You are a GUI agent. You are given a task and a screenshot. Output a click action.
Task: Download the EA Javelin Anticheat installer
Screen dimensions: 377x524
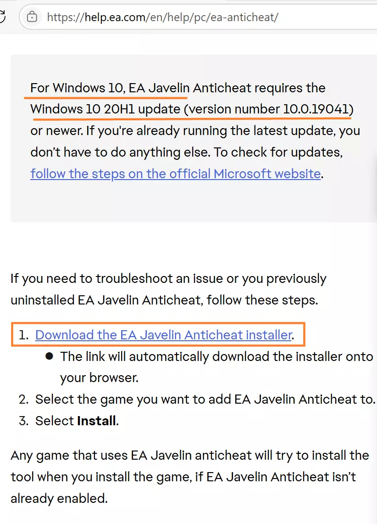click(163, 335)
